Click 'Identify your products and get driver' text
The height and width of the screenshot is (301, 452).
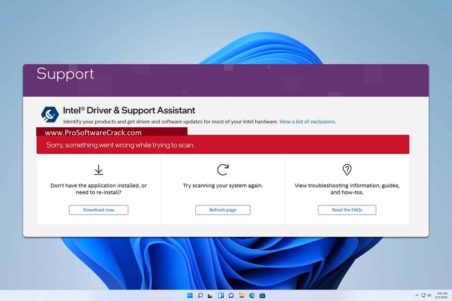tap(170, 122)
